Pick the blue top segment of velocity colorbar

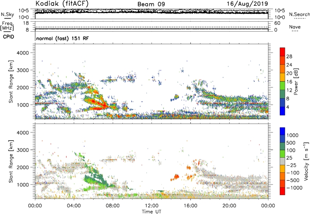tap(282, 131)
